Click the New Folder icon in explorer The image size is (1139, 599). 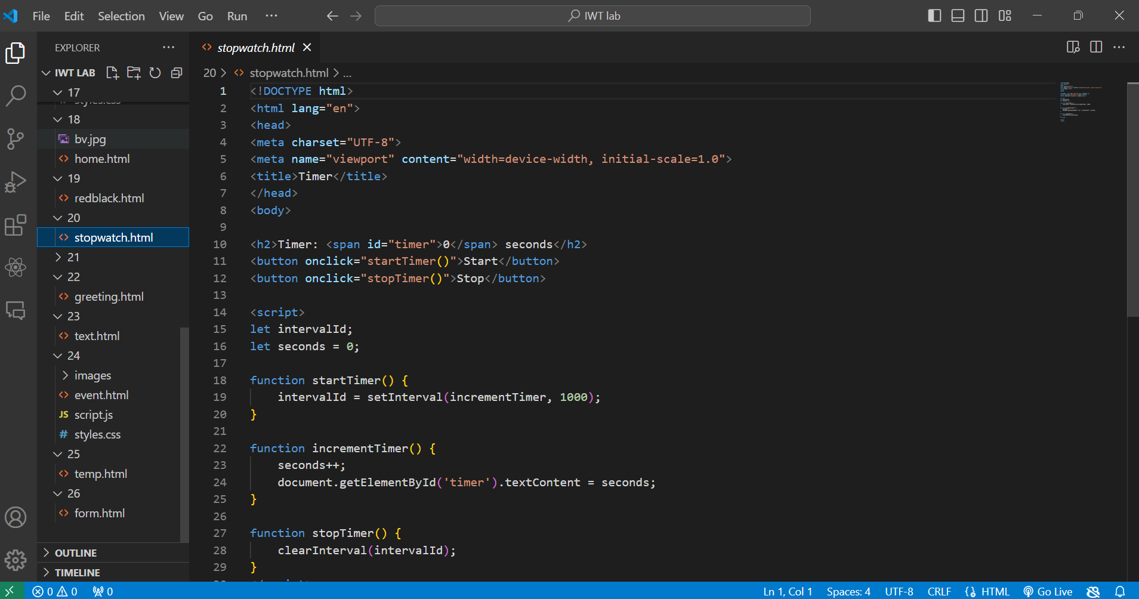click(134, 73)
